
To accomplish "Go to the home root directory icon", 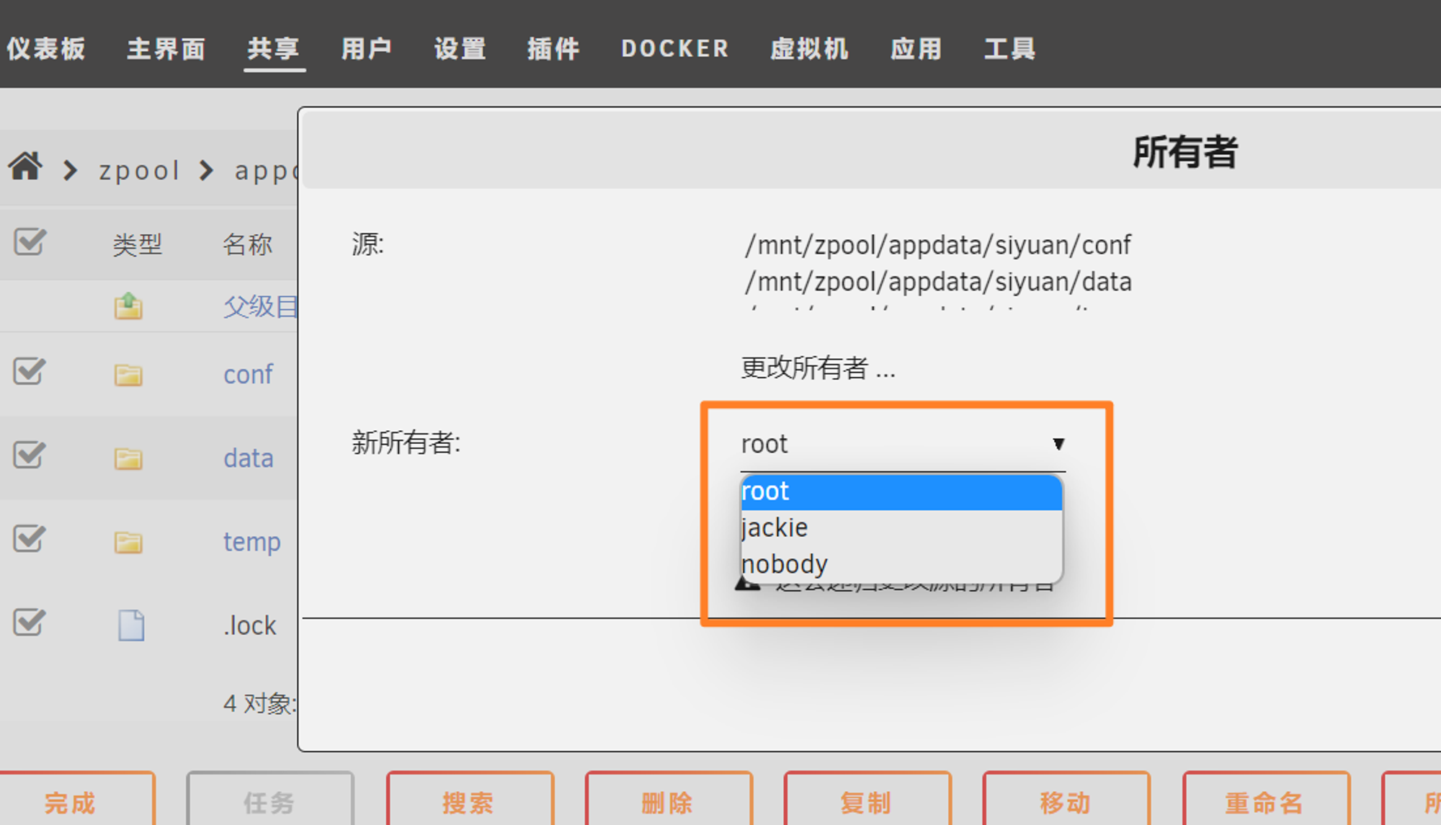I will 26,167.
